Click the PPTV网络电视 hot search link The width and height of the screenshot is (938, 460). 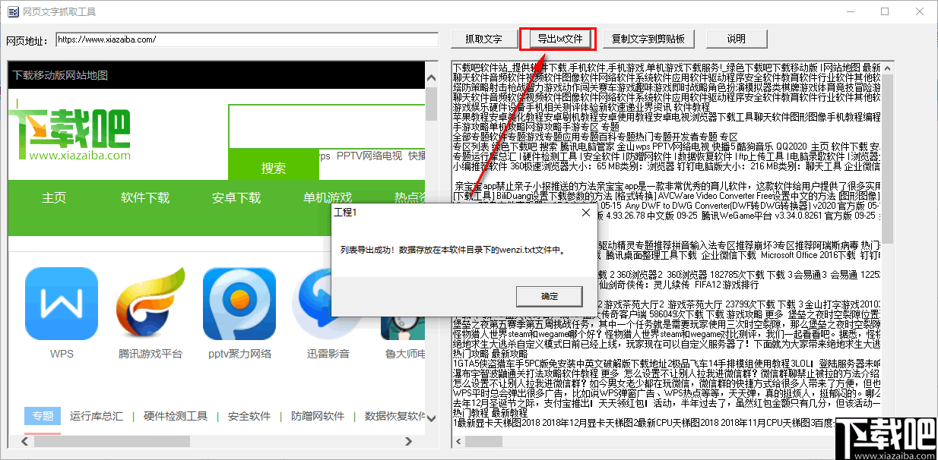(x=369, y=156)
